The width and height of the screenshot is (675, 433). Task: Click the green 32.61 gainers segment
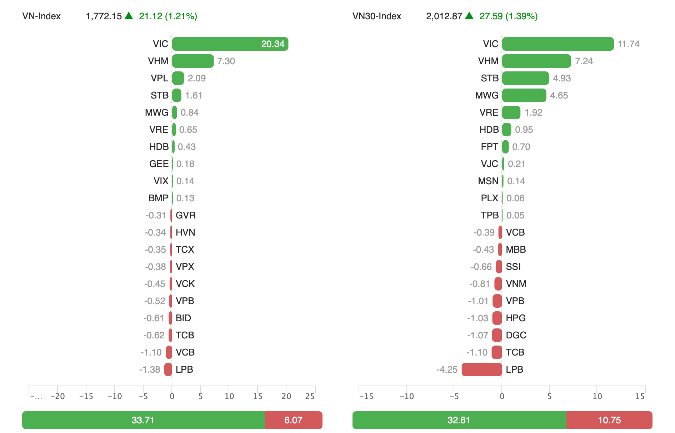coord(459,420)
